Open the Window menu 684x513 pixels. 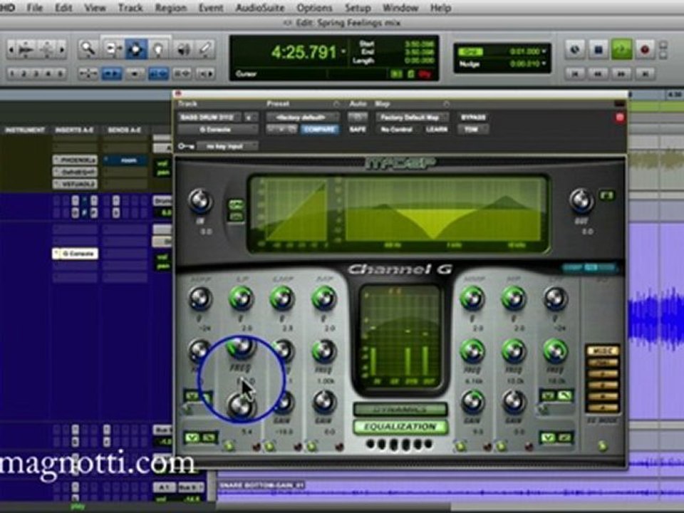(400, 8)
